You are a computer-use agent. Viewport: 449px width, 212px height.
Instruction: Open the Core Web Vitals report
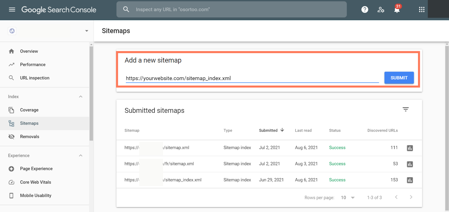point(35,182)
